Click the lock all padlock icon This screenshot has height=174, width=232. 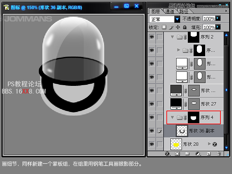185,27
